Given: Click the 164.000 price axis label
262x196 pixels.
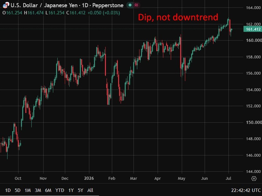Looking at the screenshot, I should click(x=253, y=8).
